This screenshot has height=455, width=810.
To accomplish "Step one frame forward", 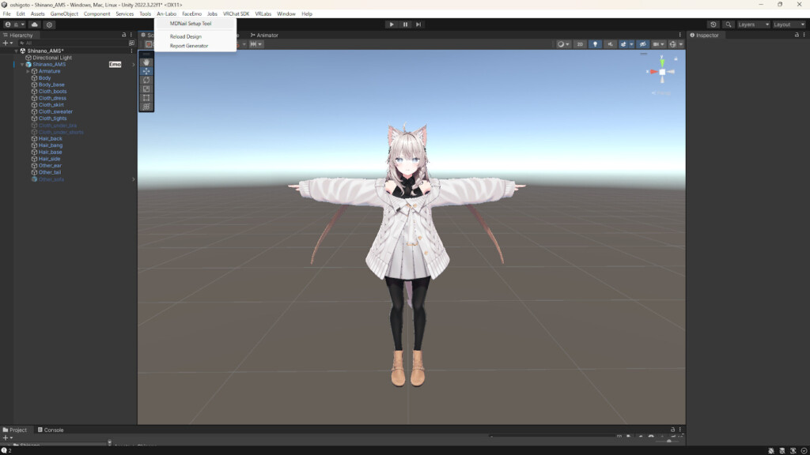I will pos(418,24).
